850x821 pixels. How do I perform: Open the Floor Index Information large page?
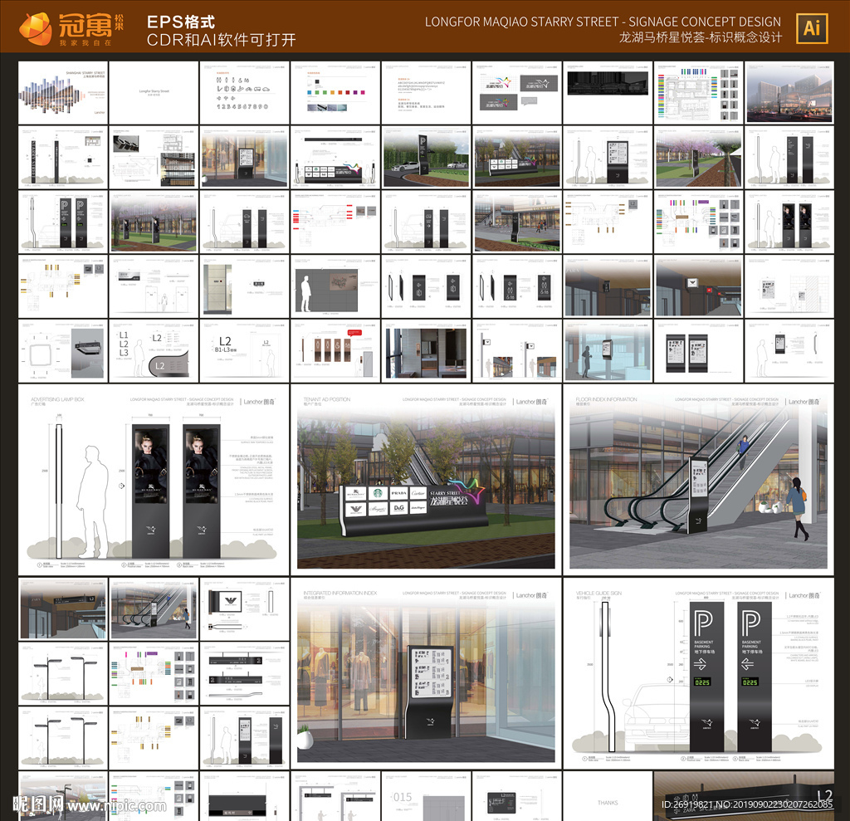[698, 480]
